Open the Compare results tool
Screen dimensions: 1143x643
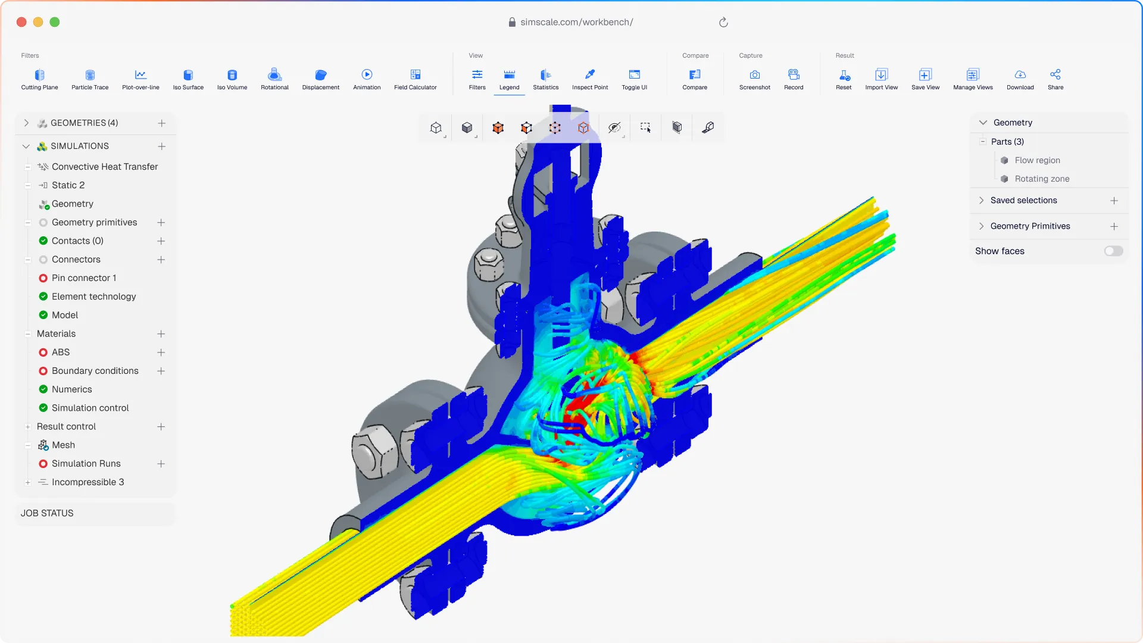[695, 79]
